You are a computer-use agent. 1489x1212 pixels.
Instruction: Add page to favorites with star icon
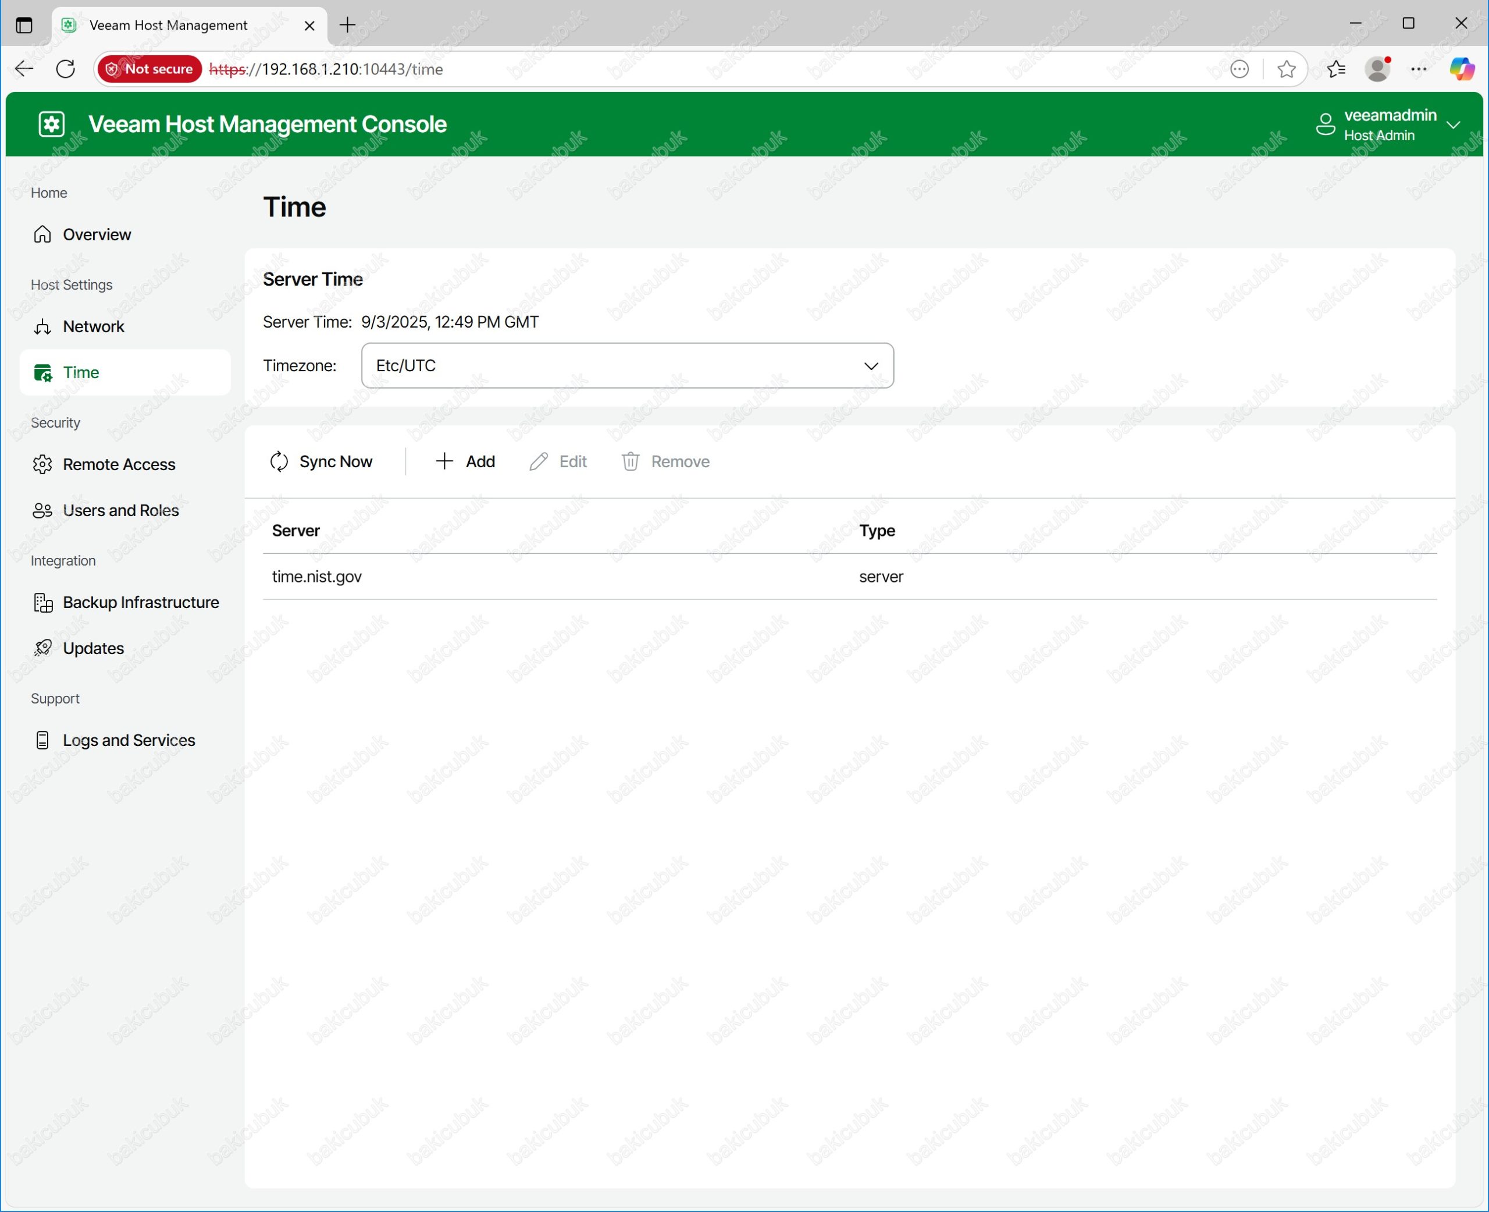tap(1286, 69)
